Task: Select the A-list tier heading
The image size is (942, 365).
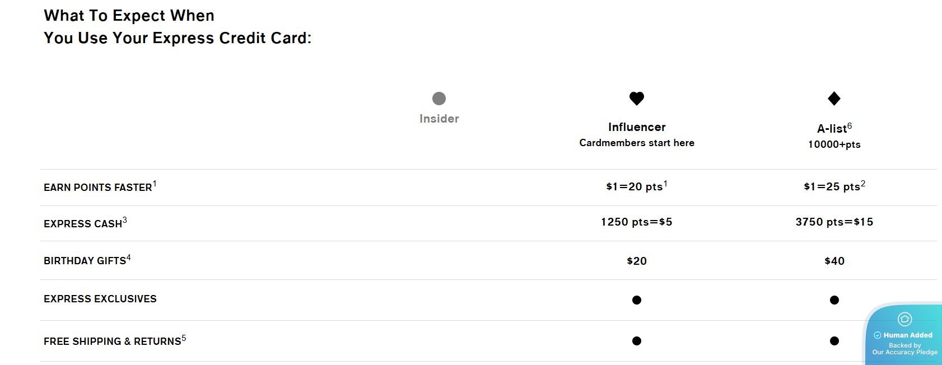Action: click(x=832, y=129)
